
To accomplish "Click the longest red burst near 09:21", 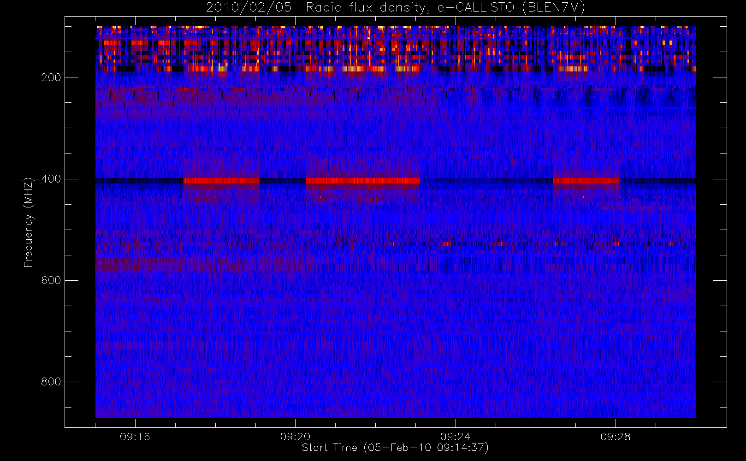I will (x=363, y=181).
